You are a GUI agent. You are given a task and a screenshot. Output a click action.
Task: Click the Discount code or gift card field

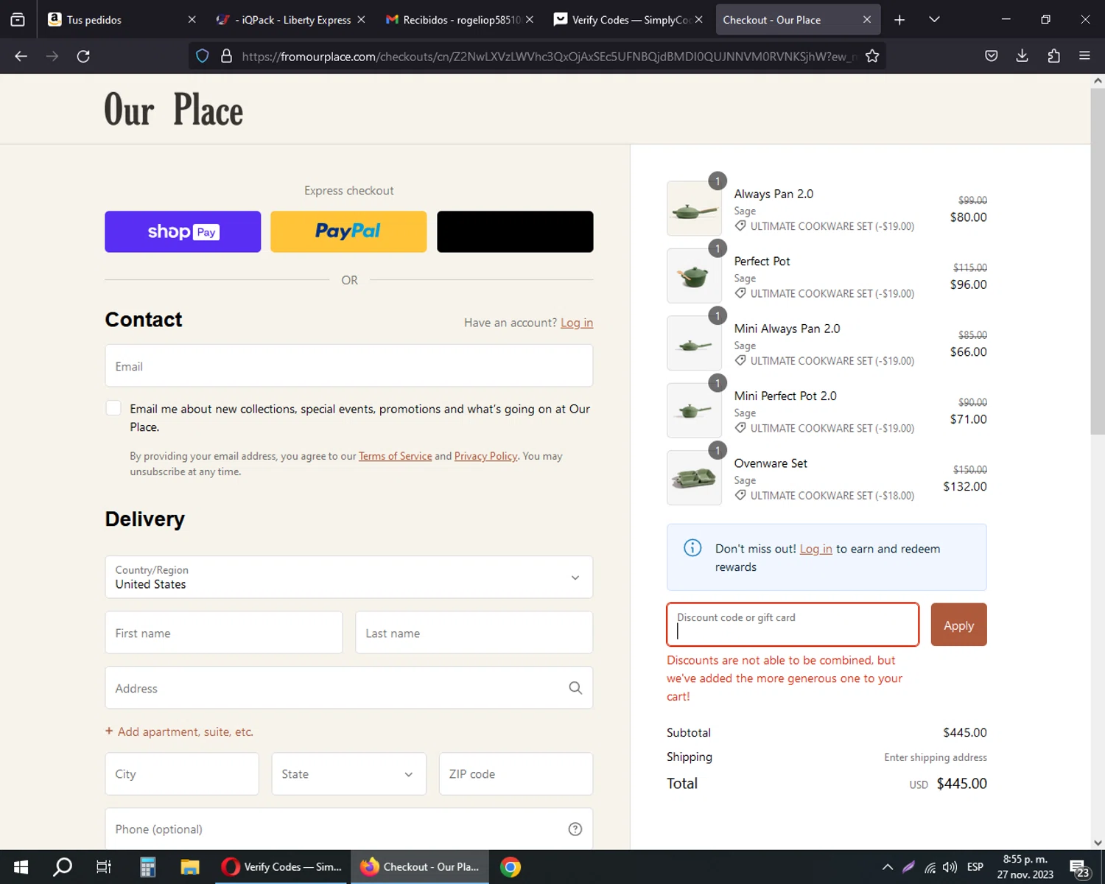(x=793, y=625)
